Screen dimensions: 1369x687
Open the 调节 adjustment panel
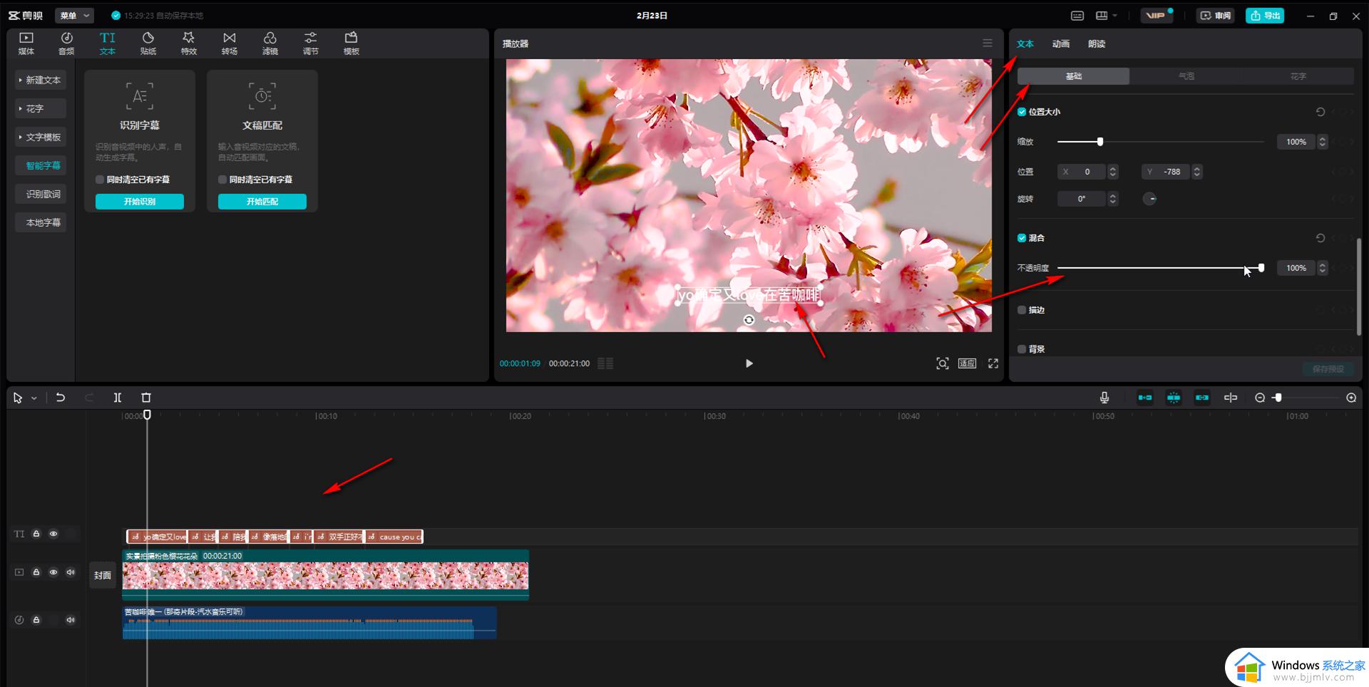pyautogui.click(x=311, y=43)
